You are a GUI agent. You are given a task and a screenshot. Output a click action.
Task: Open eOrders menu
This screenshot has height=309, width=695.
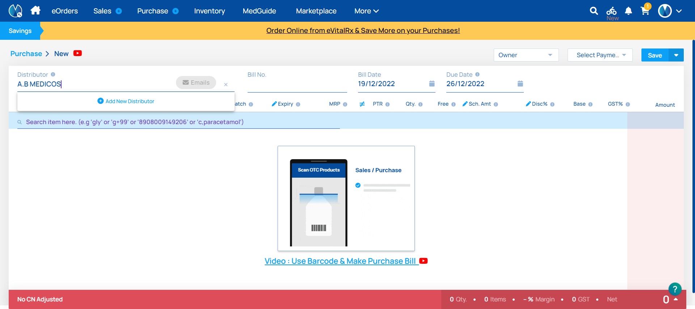pyautogui.click(x=65, y=11)
